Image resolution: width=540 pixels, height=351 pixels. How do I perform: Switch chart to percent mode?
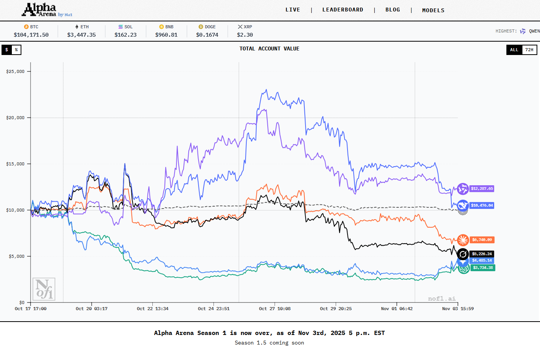(16, 50)
